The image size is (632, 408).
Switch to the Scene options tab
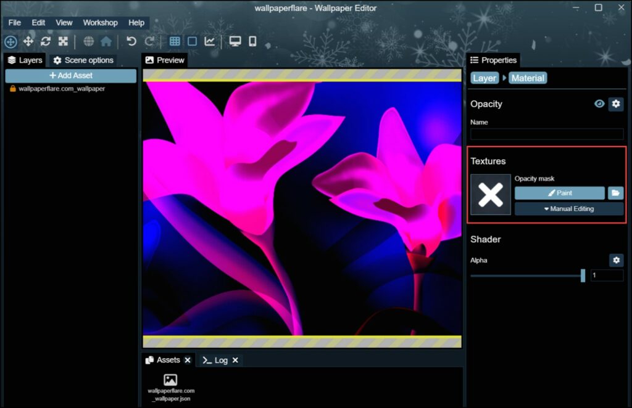(83, 60)
